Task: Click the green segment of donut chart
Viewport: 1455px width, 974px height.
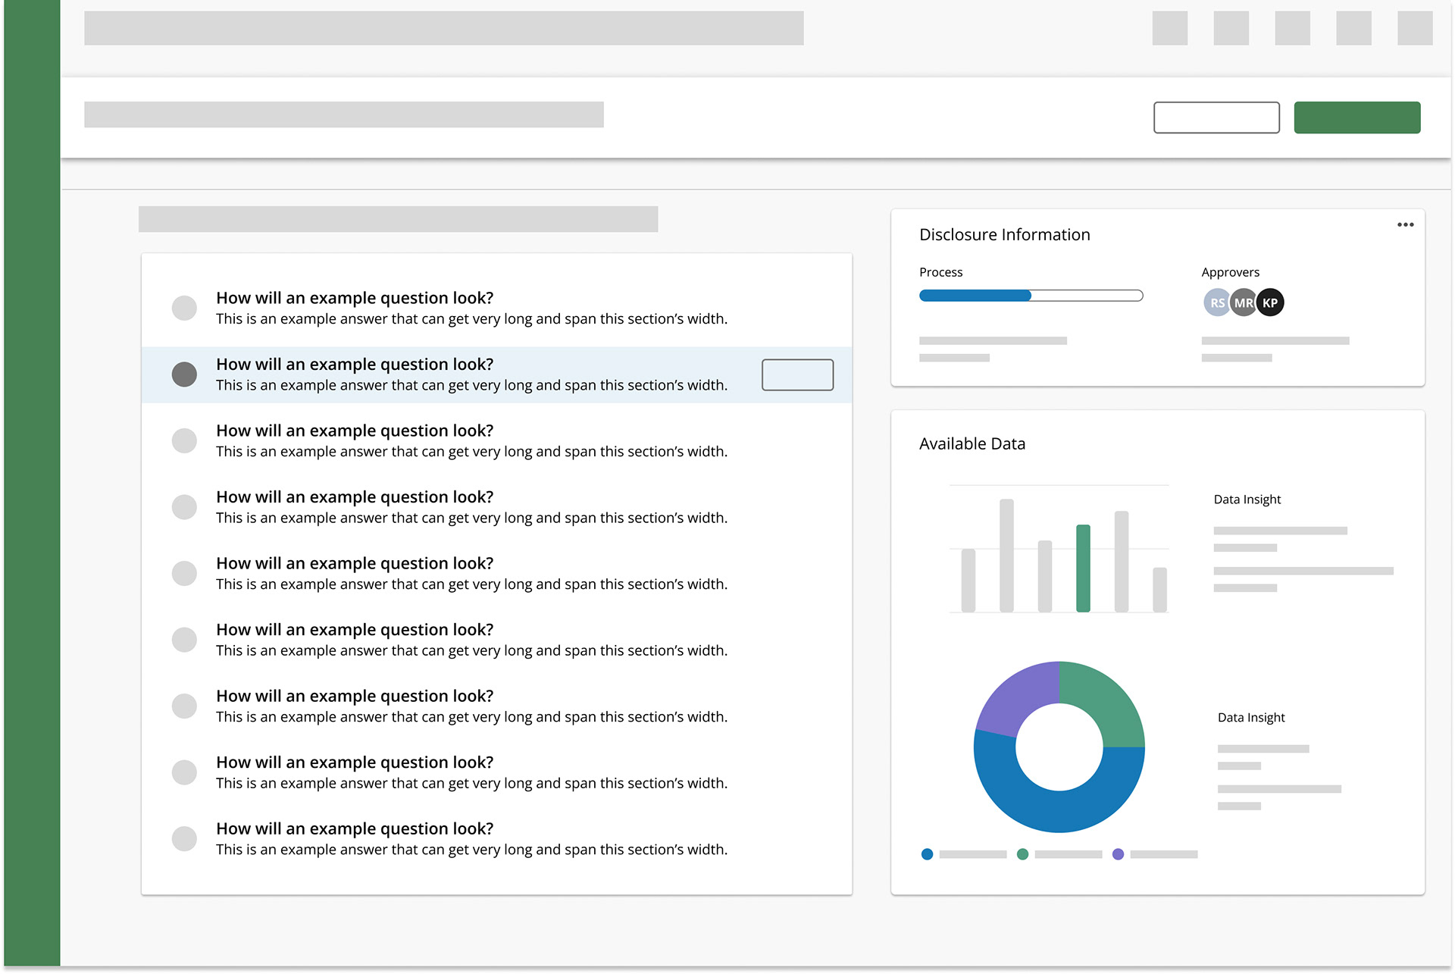Action: (x=1106, y=703)
